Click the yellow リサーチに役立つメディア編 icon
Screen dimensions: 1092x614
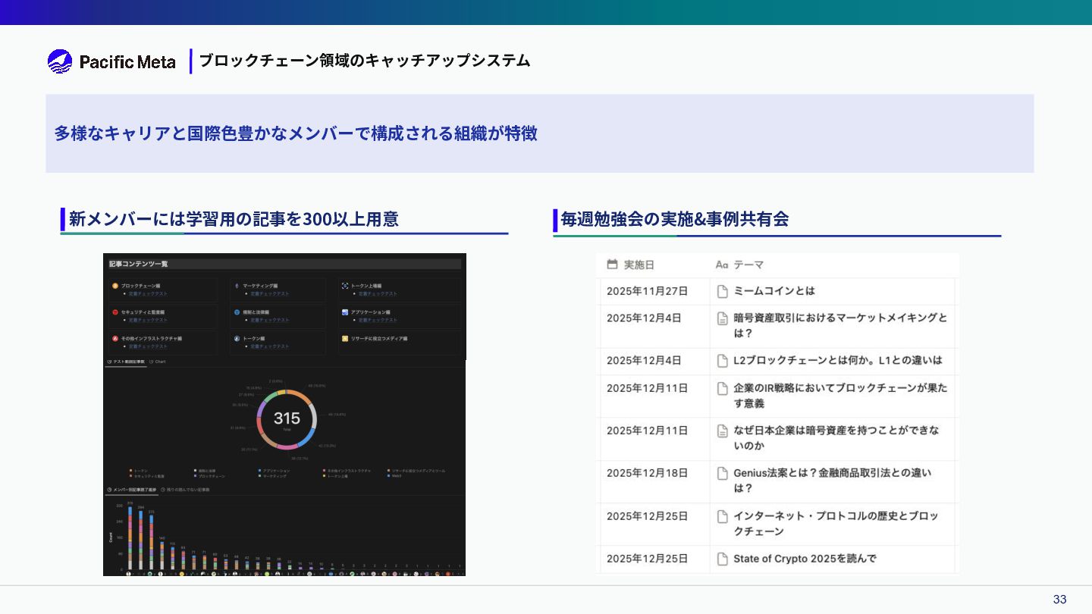(345, 338)
